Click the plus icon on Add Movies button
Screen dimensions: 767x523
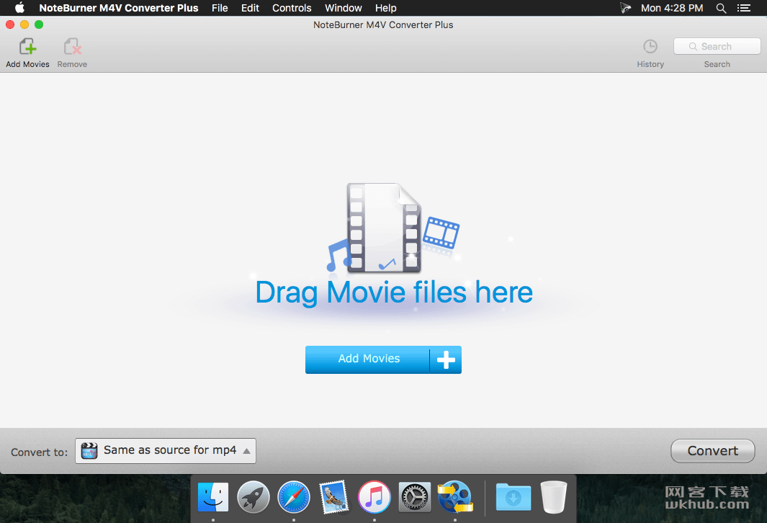[446, 359]
